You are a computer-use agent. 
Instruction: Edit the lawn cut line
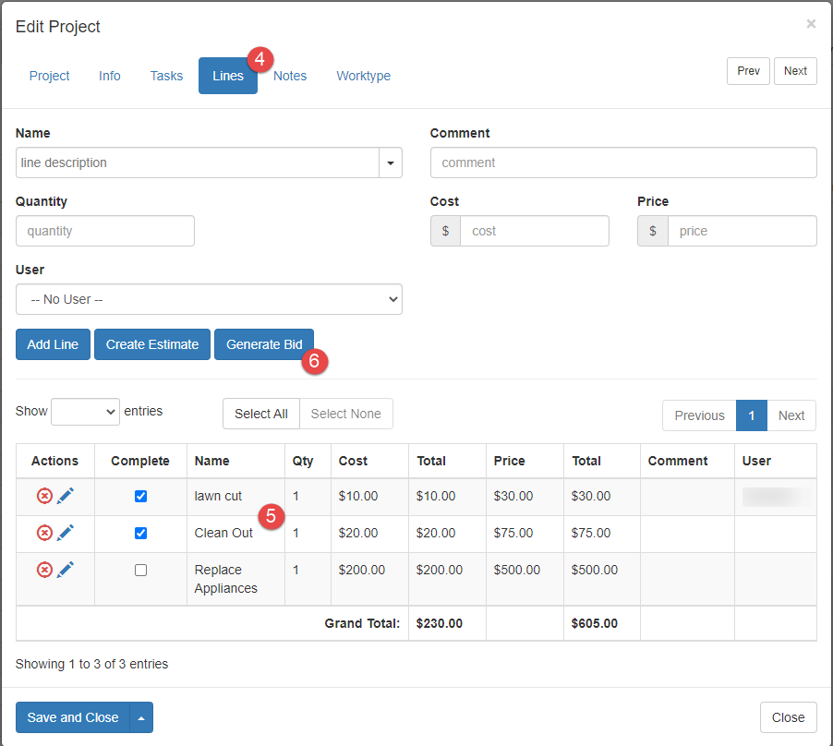(65, 496)
